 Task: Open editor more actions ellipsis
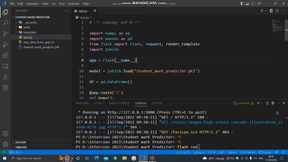coord(283,11)
